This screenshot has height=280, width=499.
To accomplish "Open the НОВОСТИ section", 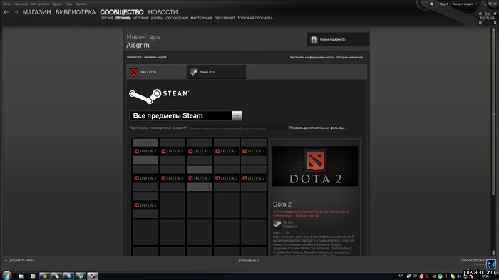I will (x=163, y=12).
